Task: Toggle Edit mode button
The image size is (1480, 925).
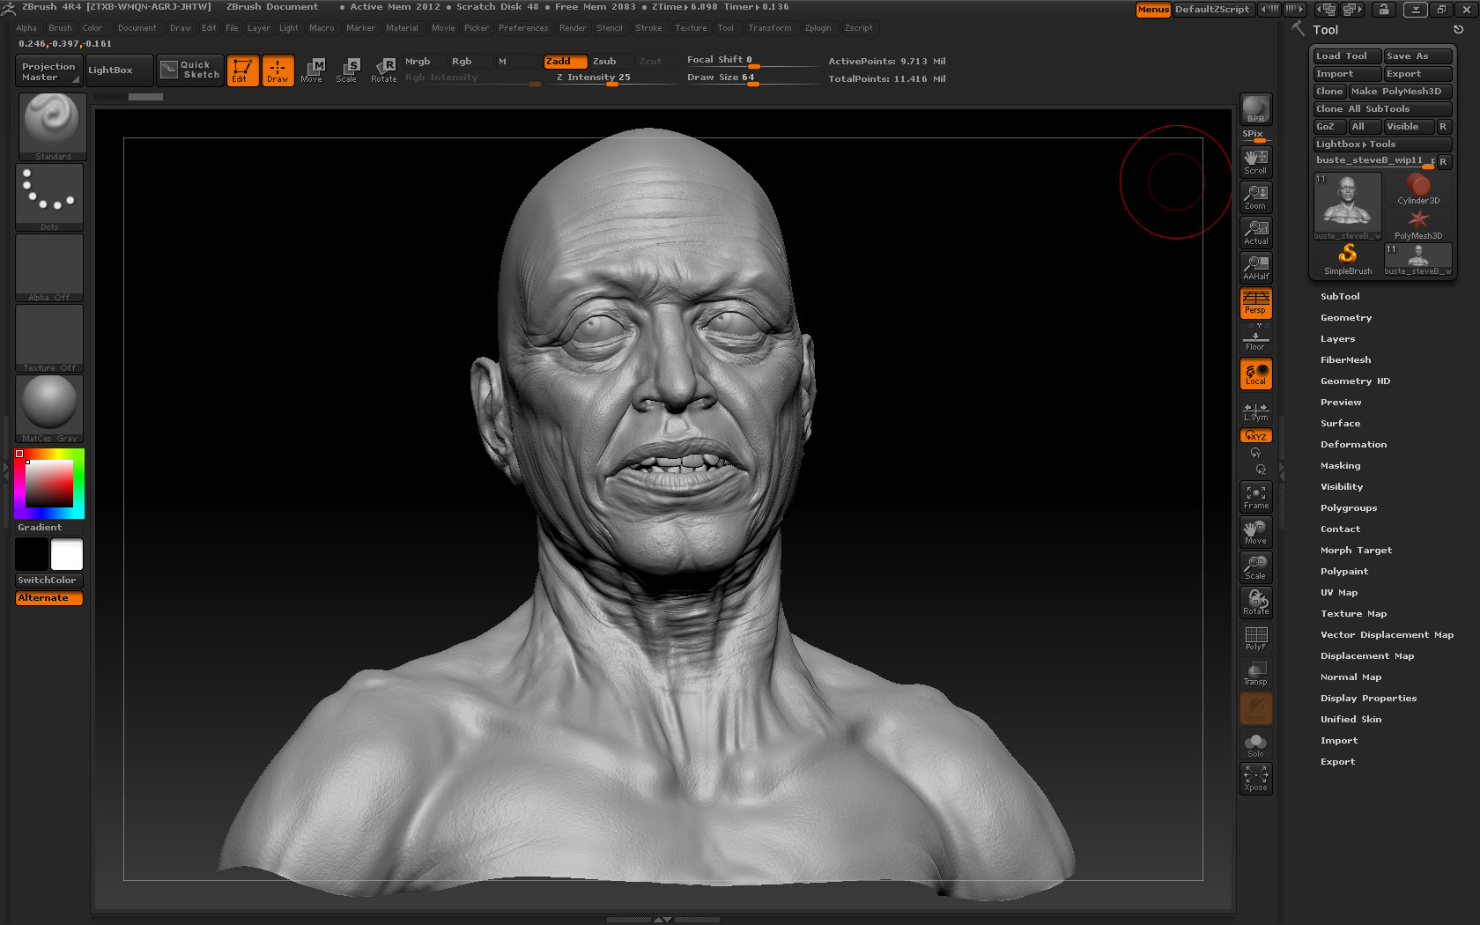Action: point(242,70)
